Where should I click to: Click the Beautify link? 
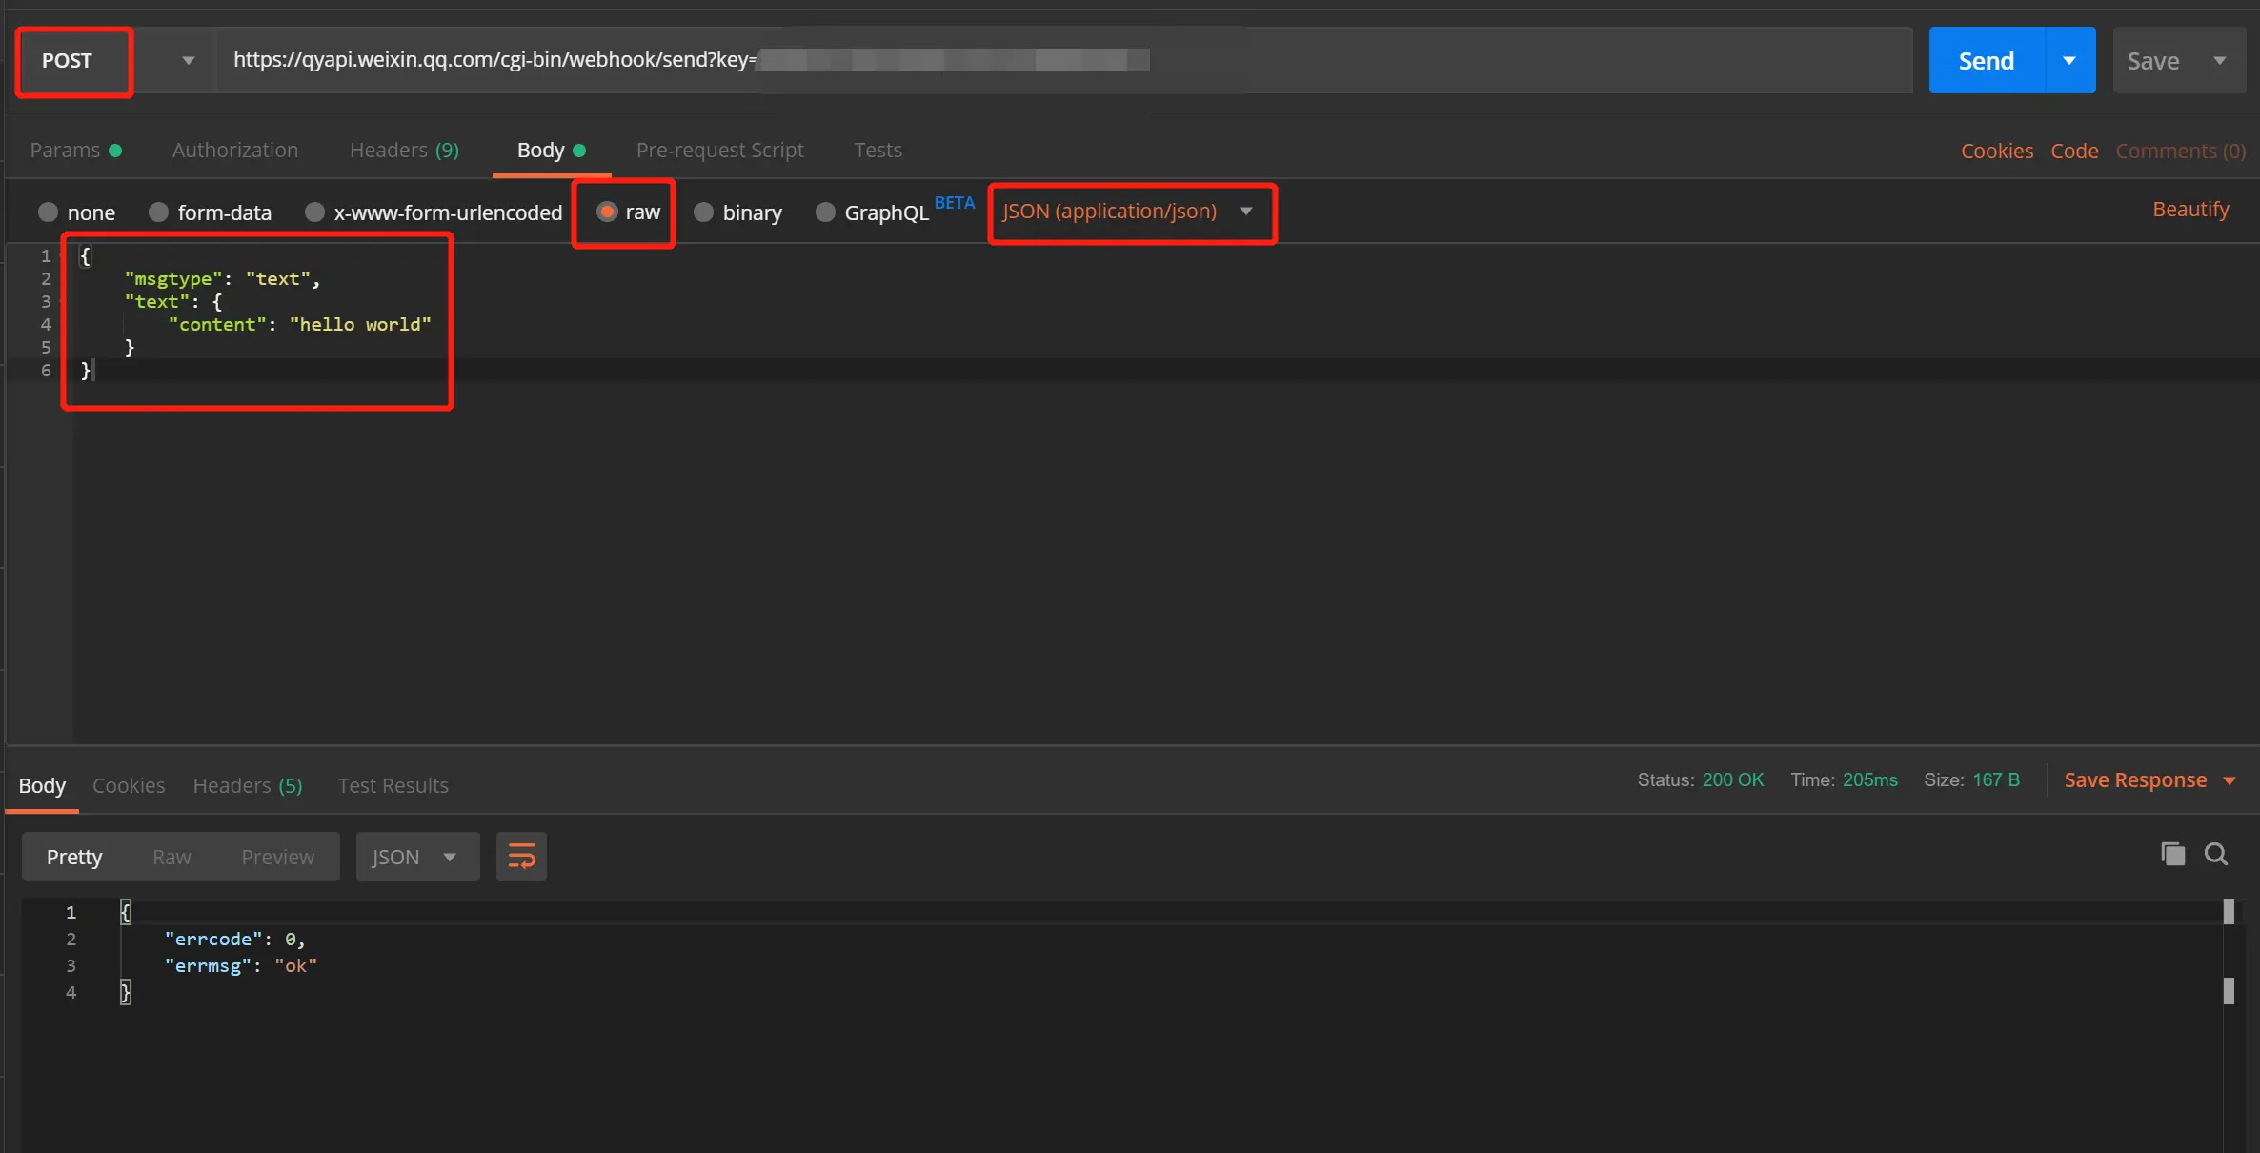coord(2190,209)
